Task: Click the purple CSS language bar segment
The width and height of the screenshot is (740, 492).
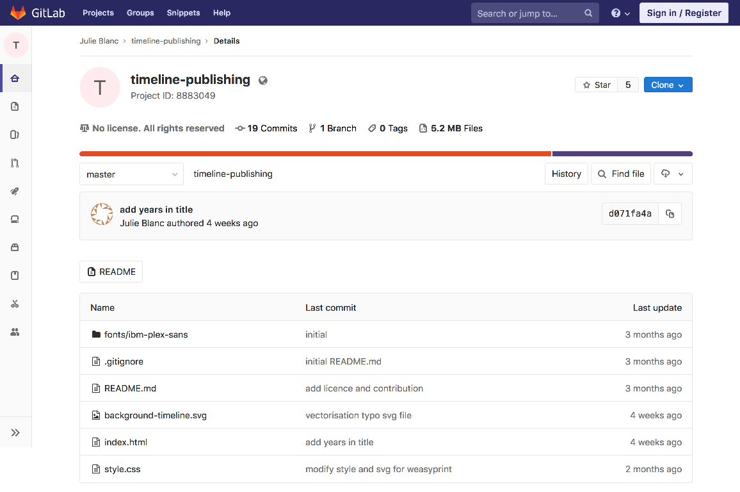Action: (622, 154)
